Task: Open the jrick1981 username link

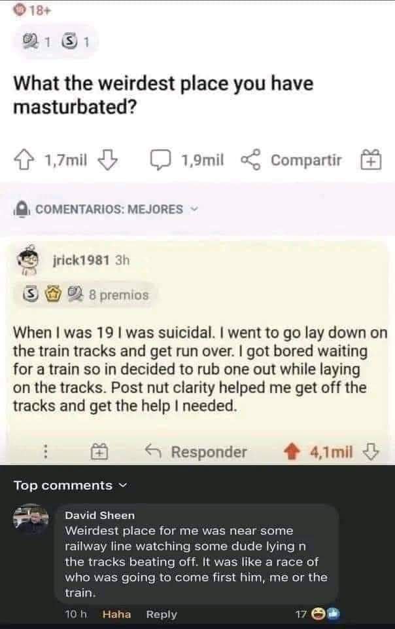Action: tap(80, 259)
